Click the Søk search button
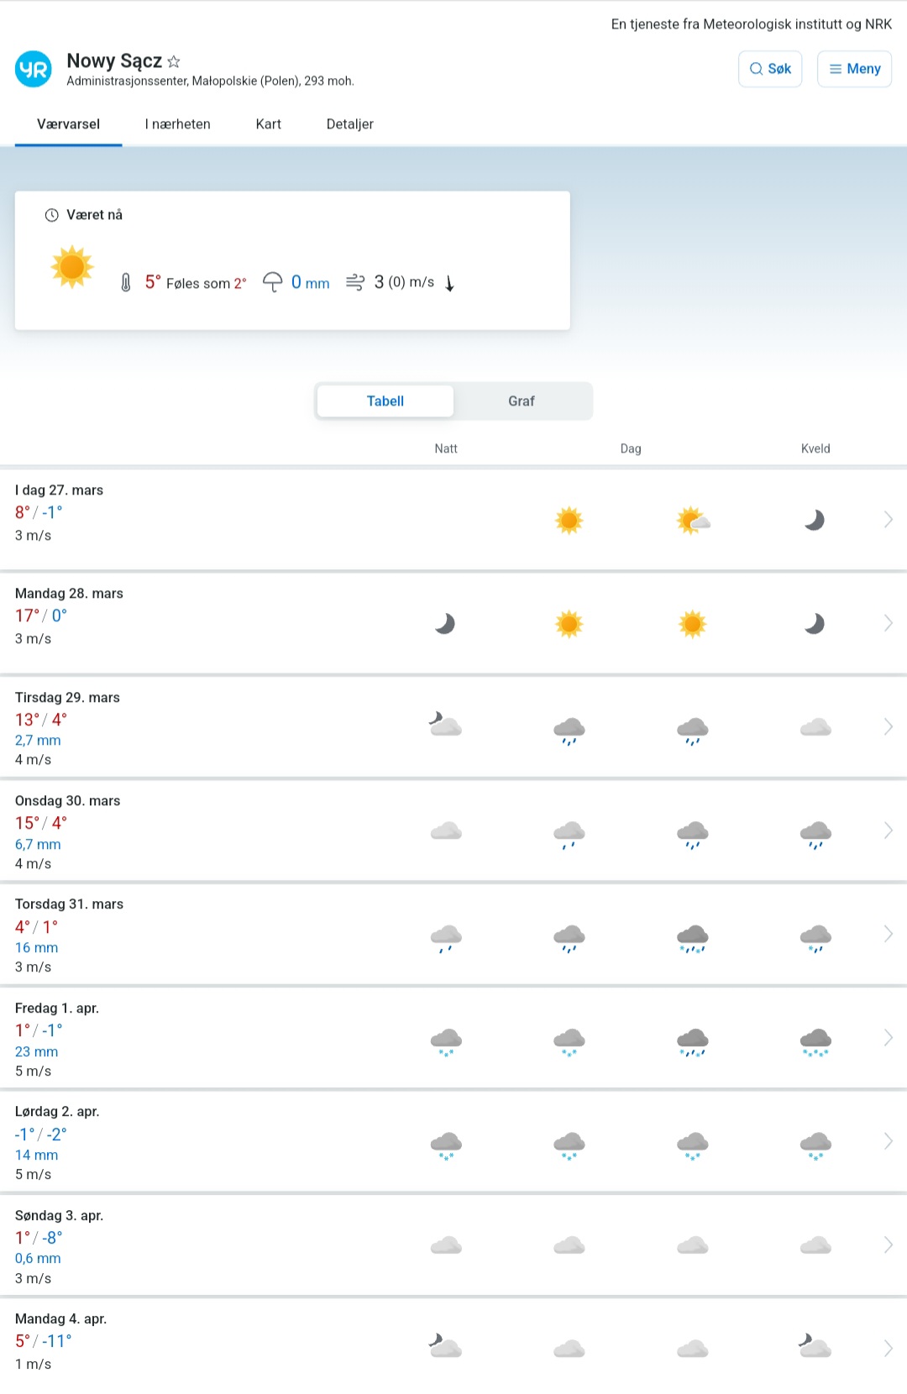907x1394 pixels. click(770, 69)
